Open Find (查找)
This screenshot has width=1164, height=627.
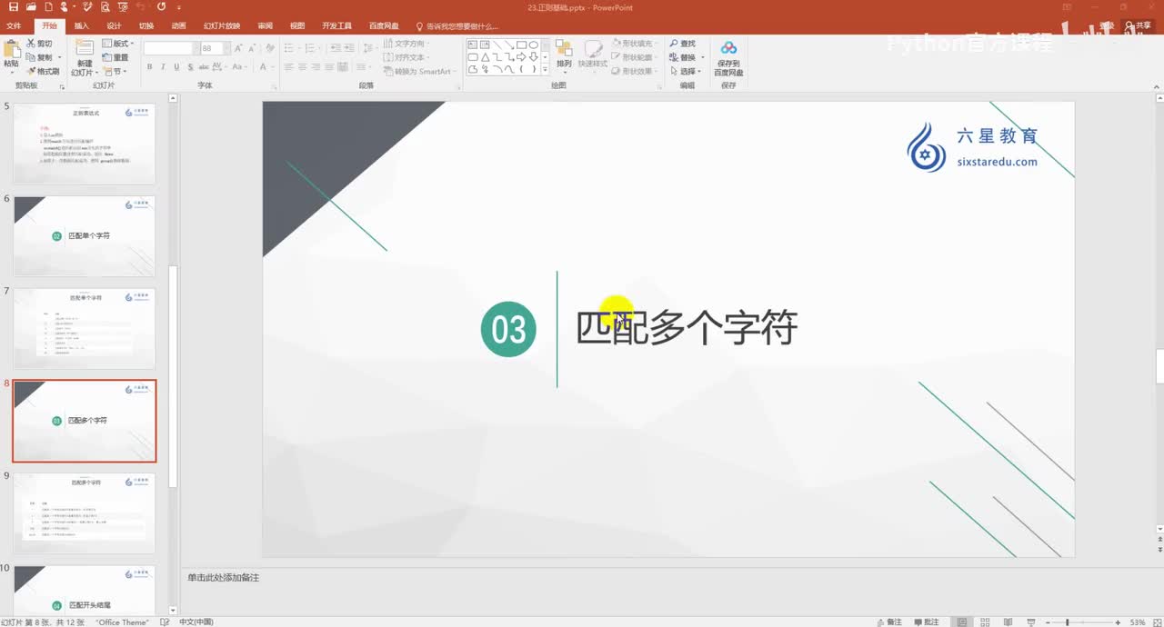coord(682,44)
